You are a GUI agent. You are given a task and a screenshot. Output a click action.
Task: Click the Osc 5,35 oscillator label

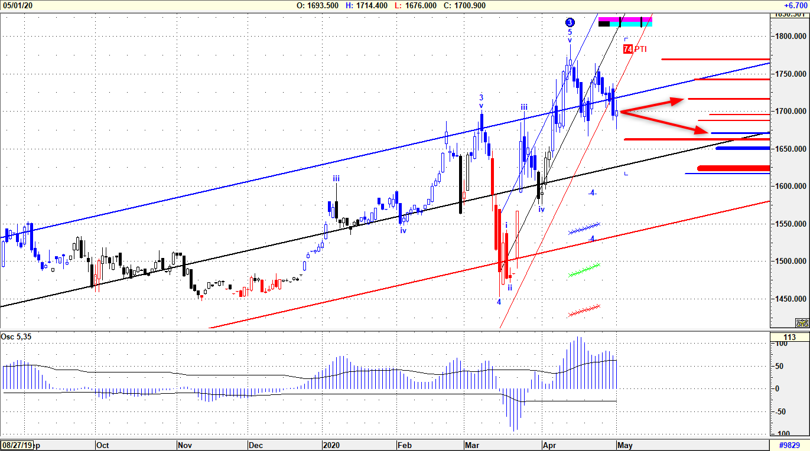pyautogui.click(x=15, y=337)
